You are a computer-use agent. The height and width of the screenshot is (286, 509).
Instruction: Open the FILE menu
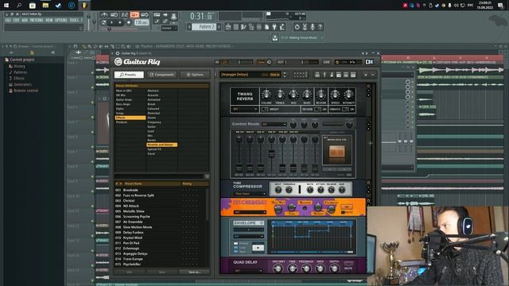click(8, 20)
